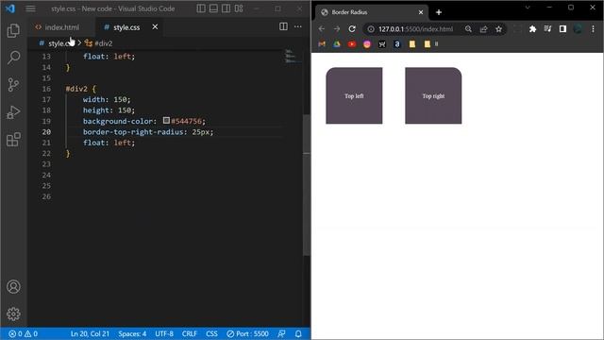Open the Gmail bookmark
This screenshot has width=604, height=340.
point(322,44)
